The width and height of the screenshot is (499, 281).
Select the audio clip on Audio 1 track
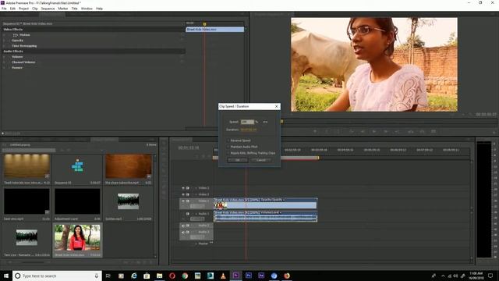[x=265, y=216]
